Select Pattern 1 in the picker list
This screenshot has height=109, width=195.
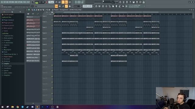coord(33,17)
